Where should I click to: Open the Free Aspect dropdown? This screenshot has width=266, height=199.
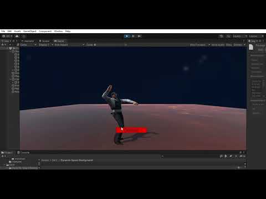pyautogui.click(x=69, y=45)
